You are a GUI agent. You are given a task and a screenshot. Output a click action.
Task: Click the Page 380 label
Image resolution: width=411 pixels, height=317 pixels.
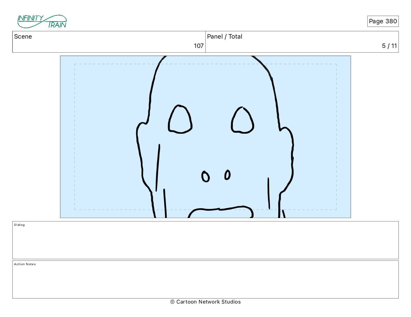tap(383, 21)
